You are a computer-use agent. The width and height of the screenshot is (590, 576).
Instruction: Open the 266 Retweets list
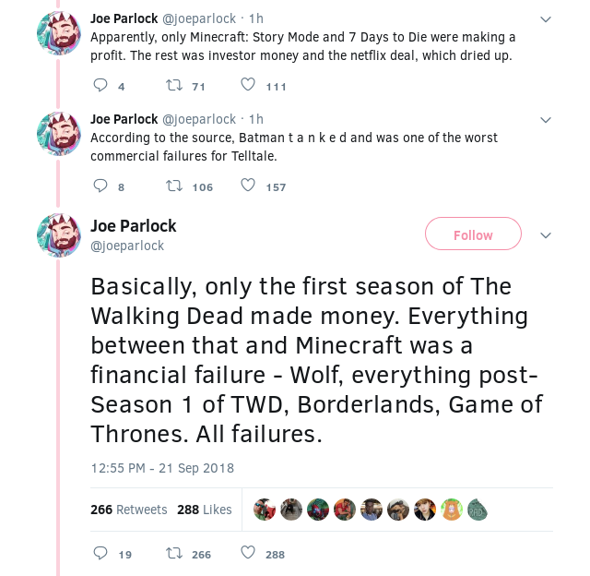tap(129, 510)
